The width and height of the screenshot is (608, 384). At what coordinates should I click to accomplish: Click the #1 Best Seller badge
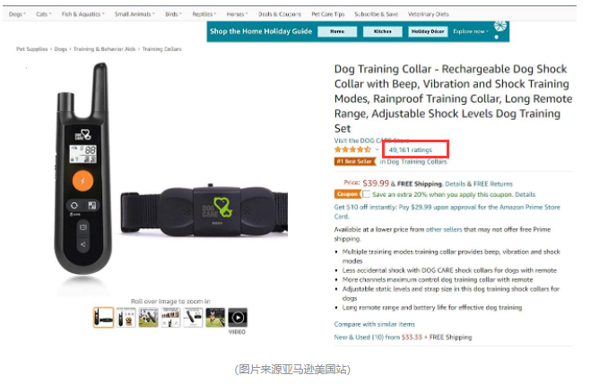coord(355,161)
